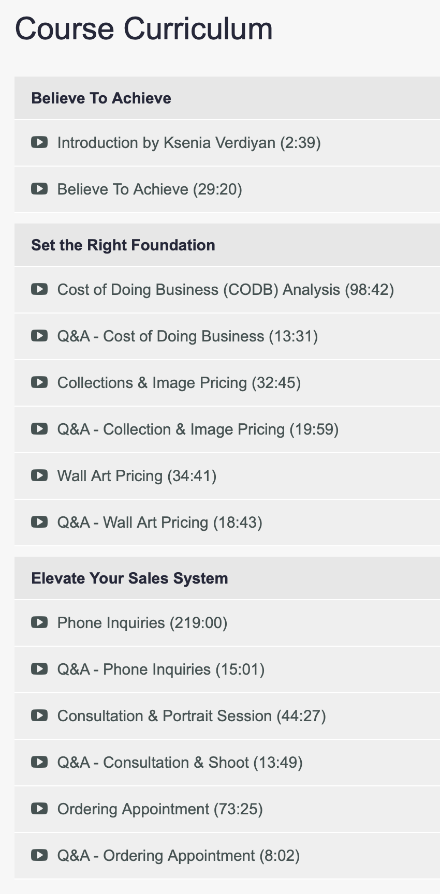Screen dimensions: 440x894
Task: Open Q&A - Collection & Image Pricing lecture
Action: tap(227, 429)
